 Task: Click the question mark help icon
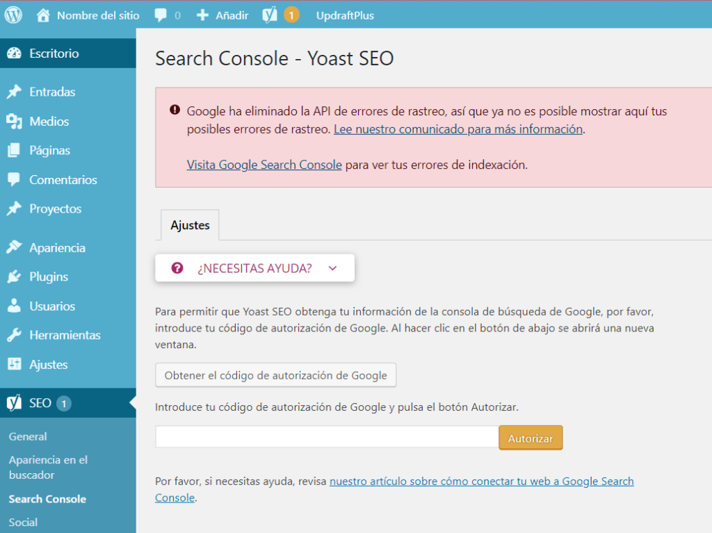pos(177,268)
